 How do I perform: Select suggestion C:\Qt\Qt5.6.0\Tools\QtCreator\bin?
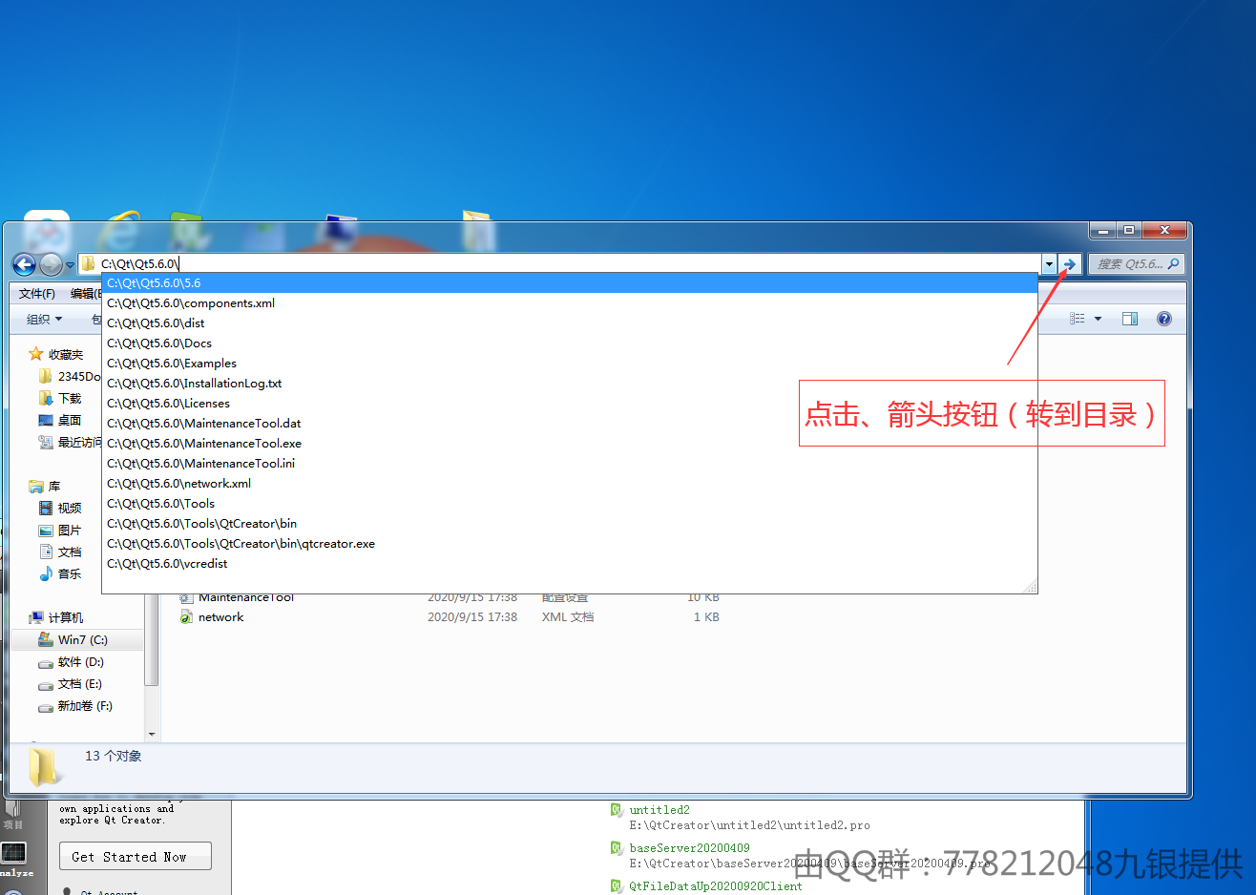(570, 524)
